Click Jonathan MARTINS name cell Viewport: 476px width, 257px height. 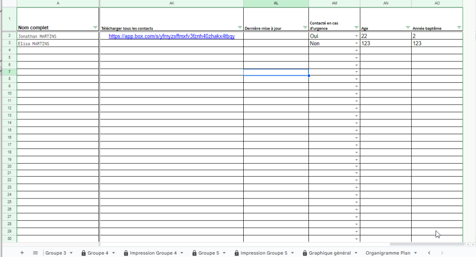[x=58, y=36]
